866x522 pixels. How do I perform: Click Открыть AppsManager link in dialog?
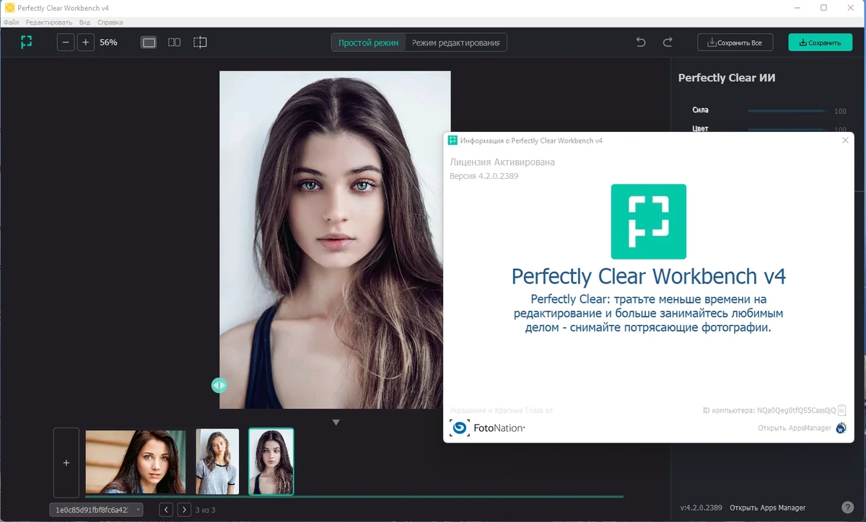pos(795,428)
